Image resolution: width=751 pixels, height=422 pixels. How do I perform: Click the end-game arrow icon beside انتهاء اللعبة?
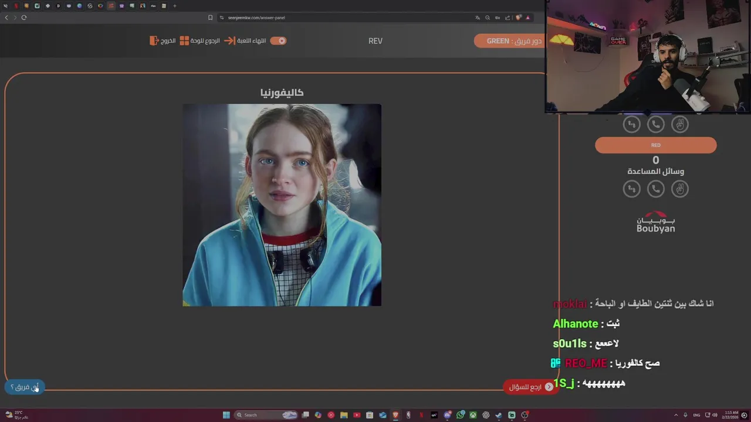[x=229, y=40]
